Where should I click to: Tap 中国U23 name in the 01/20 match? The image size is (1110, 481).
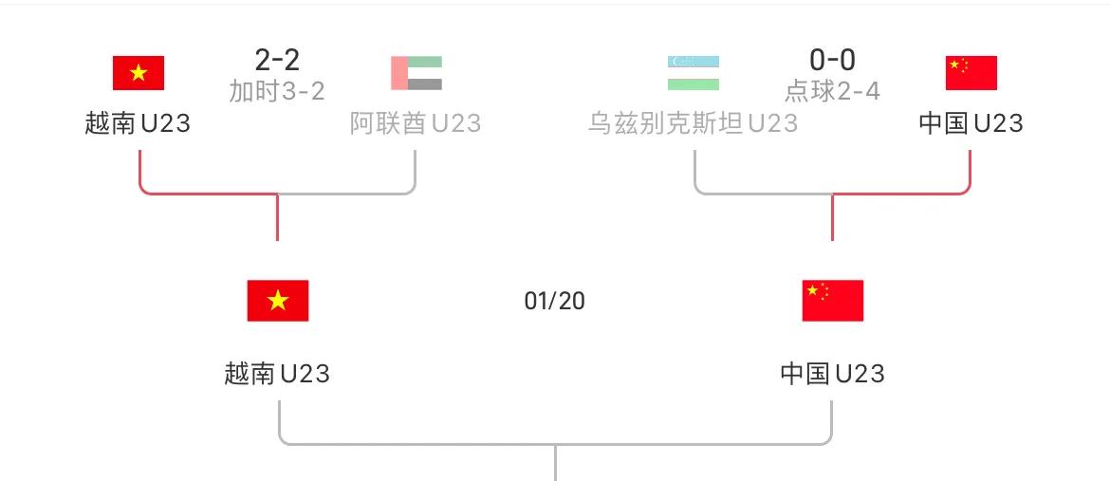[832, 374]
